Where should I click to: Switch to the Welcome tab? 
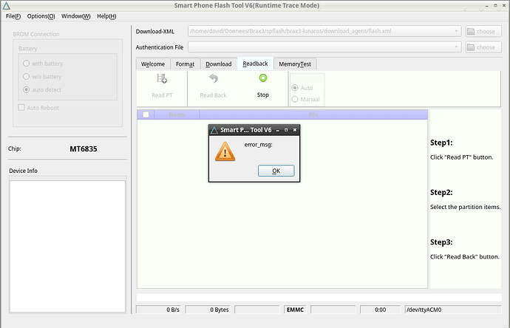click(153, 64)
